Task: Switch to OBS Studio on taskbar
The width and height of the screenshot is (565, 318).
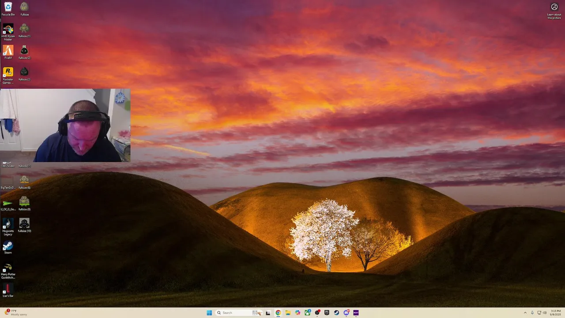Action: 317,313
